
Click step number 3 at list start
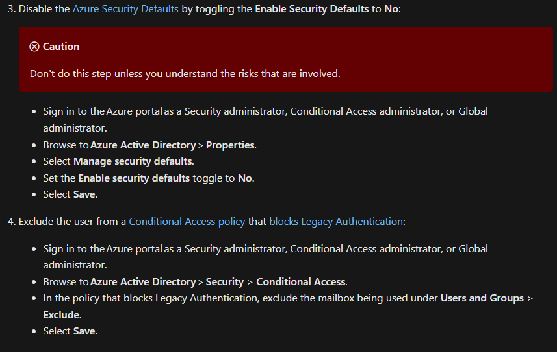[11, 9]
